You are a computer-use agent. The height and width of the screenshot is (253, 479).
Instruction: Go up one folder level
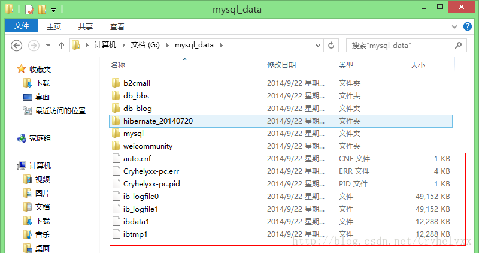pyautogui.click(x=62, y=46)
